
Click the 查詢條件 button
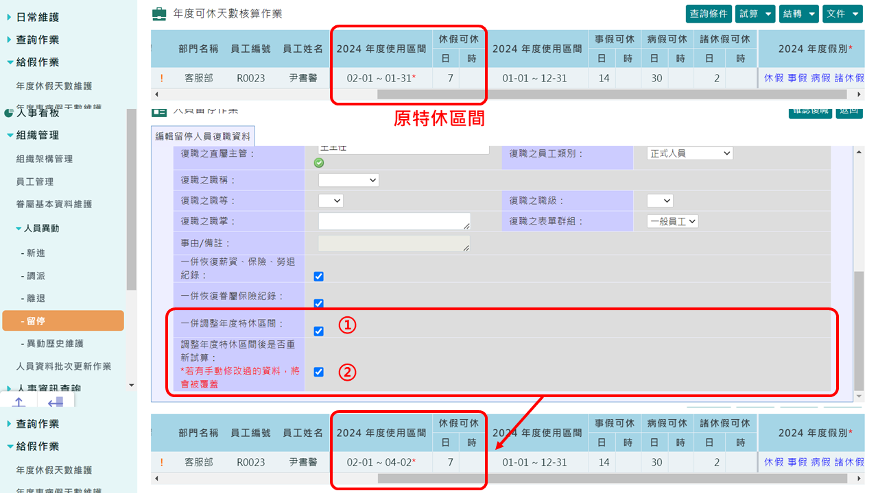tap(709, 12)
